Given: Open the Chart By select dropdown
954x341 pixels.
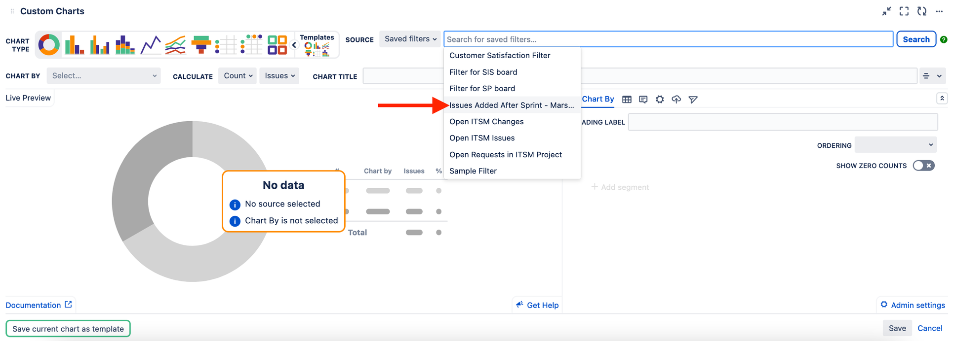Looking at the screenshot, I should tap(104, 76).
